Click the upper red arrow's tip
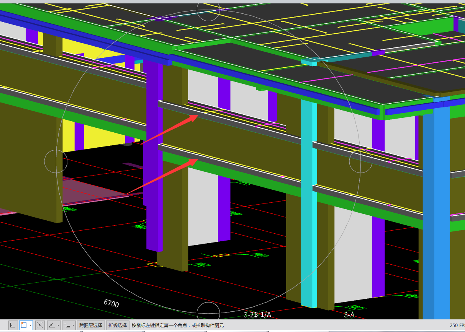465x332 pixels. [x=198, y=115]
